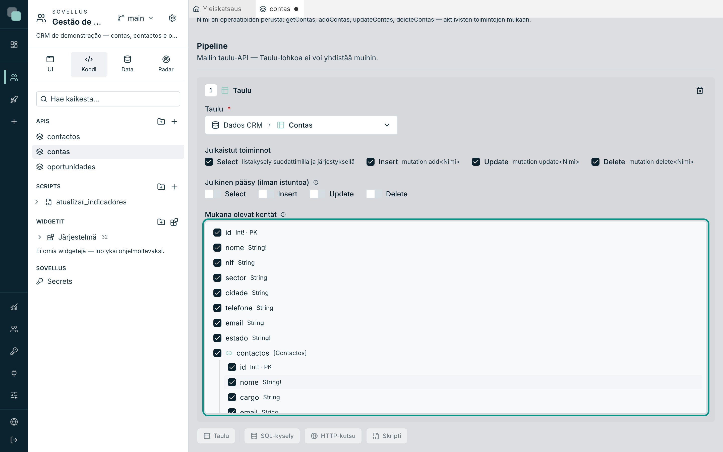Add a new API with plus icon
Image resolution: width=723 pixels, height=452 pixels.
174,121
